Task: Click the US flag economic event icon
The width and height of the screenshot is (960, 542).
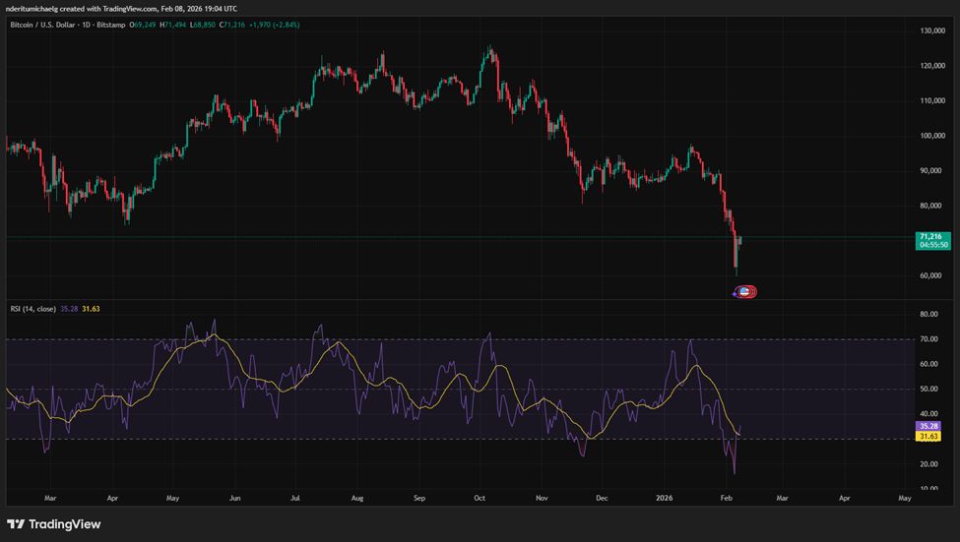Action: pyautogui.click(x=746, y=291)
